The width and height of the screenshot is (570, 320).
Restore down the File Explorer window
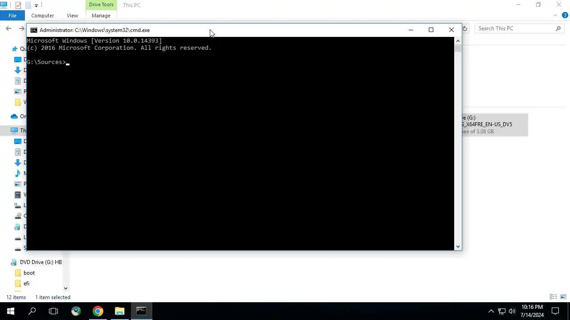[538, 5]
